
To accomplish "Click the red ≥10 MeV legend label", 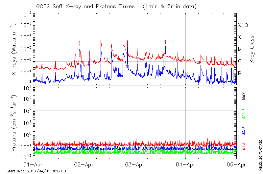I will (x=244, y=146).
